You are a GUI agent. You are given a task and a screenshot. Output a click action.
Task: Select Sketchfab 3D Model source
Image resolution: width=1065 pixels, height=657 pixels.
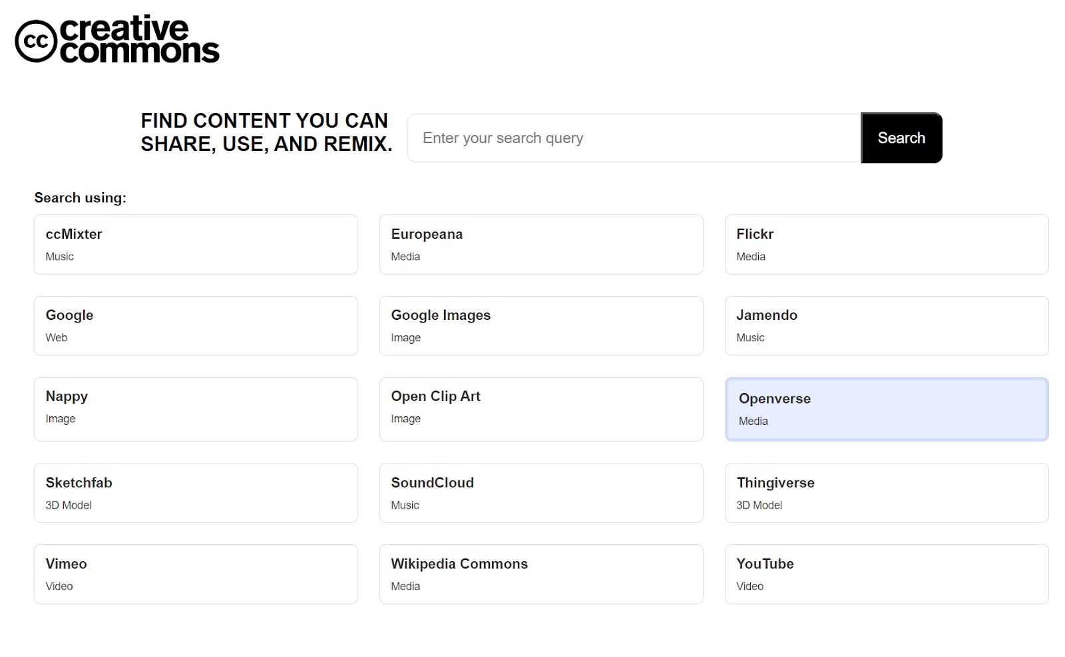point(196,493)
